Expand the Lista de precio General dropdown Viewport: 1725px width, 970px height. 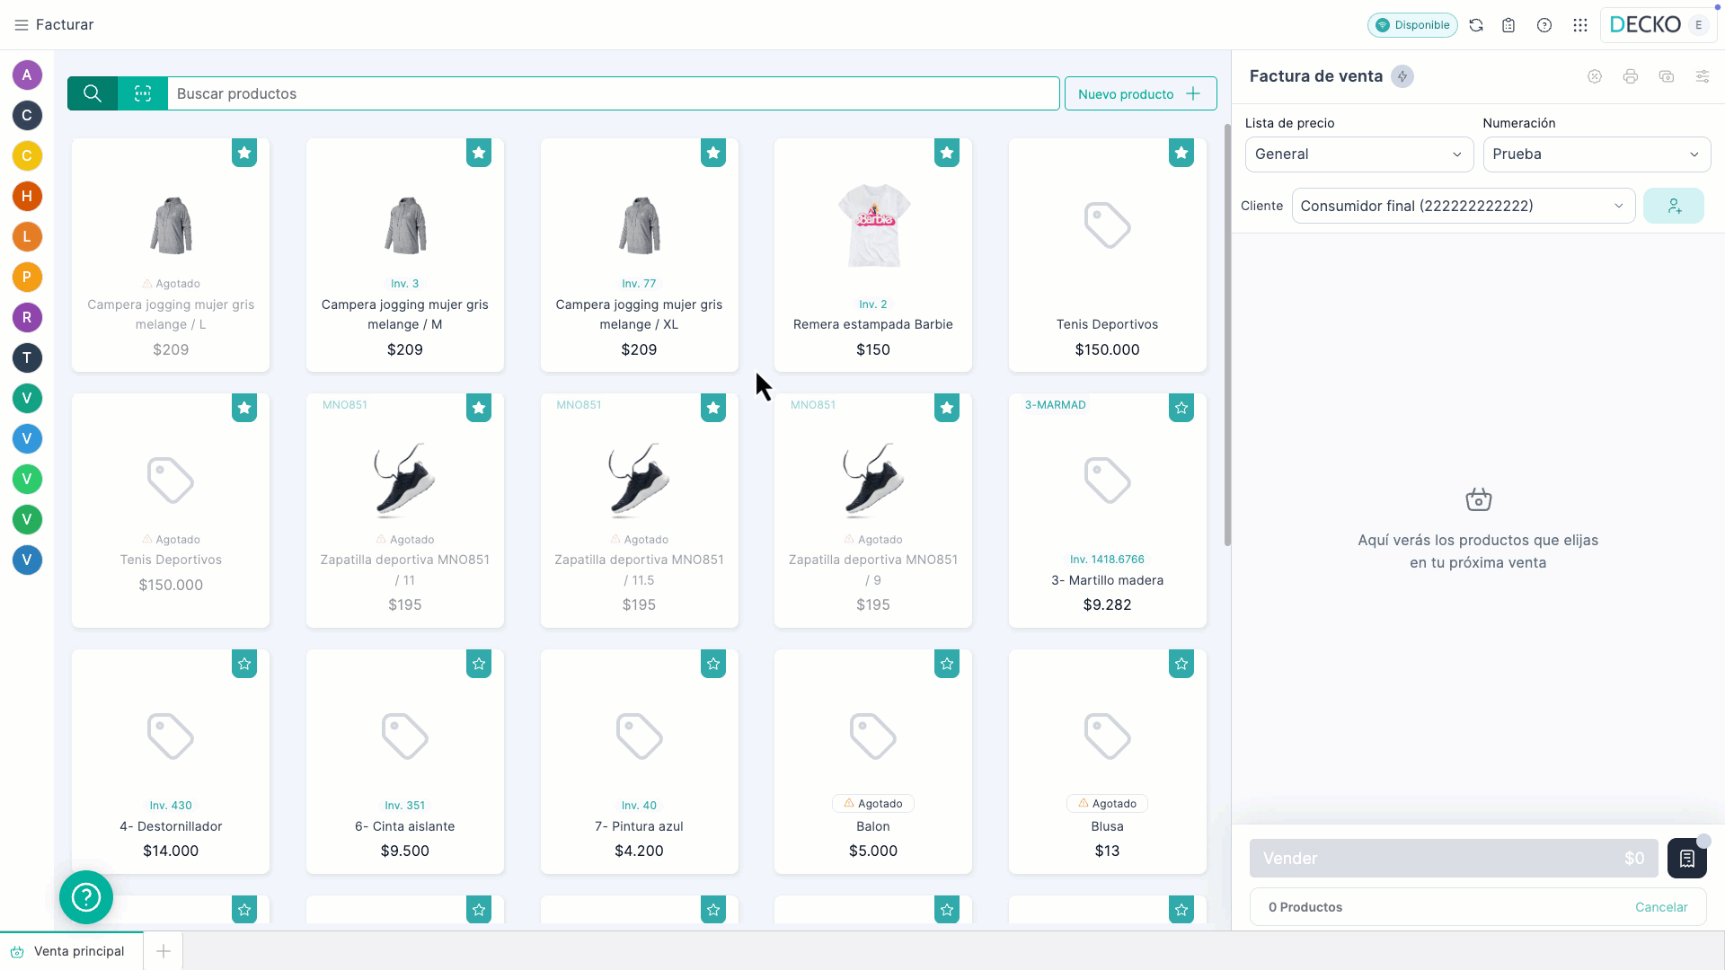point(1358,154)
